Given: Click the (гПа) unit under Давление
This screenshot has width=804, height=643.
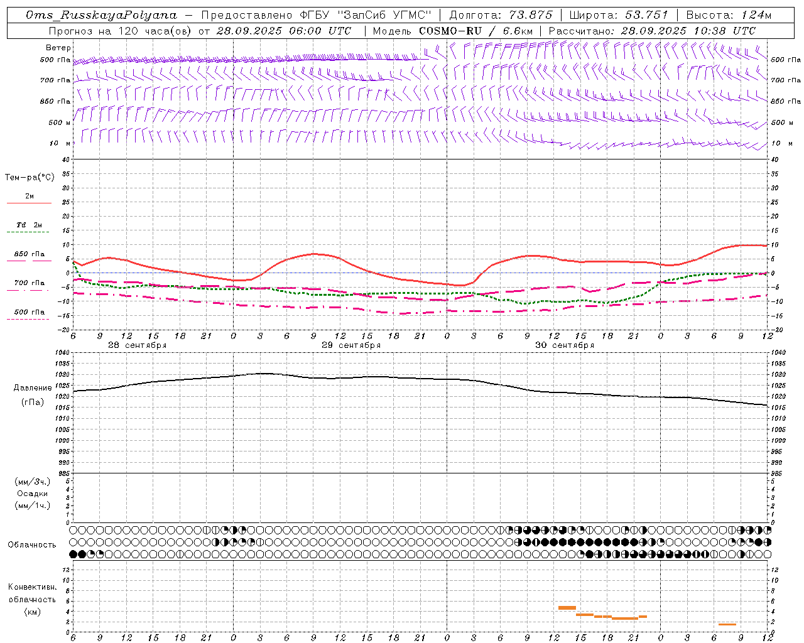Looking at the screenshot, I should (33, 402).
